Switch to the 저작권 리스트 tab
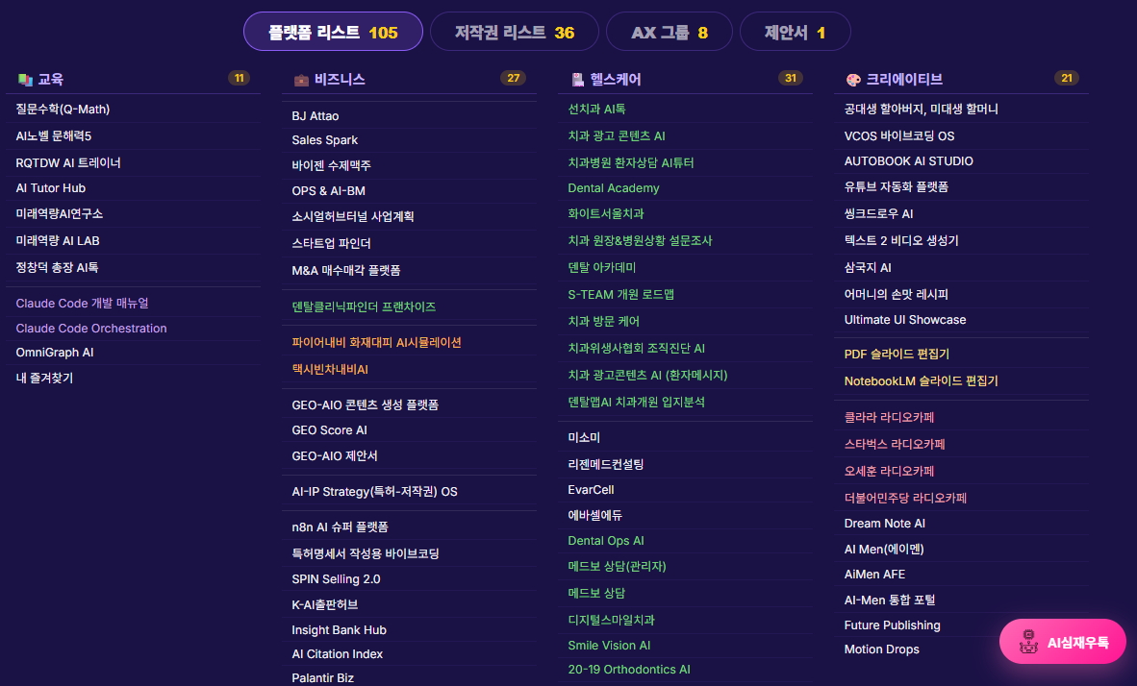This screenshot has width=1137, height=686. tap(514, 32)
